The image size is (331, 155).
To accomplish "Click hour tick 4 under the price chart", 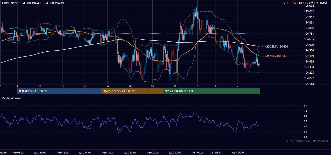I will pos(238,86).
